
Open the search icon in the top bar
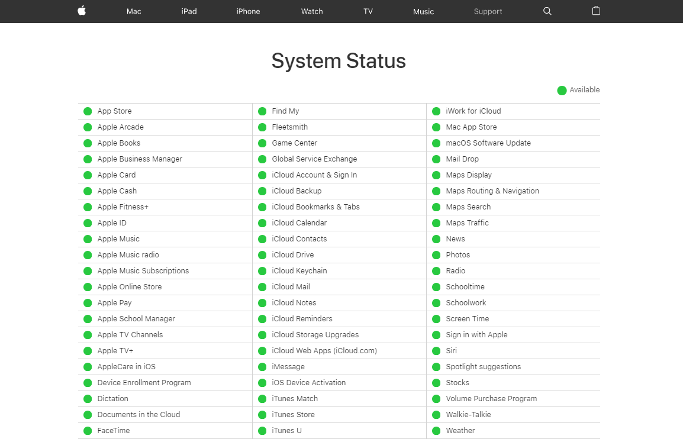(547, 11)
